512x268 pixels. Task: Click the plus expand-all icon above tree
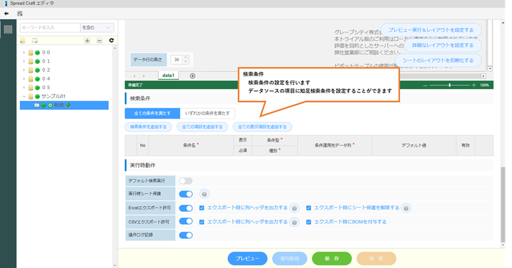(x=87, y=40)
